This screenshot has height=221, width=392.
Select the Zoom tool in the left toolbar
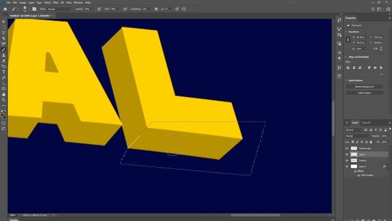[x=4, y=100]
